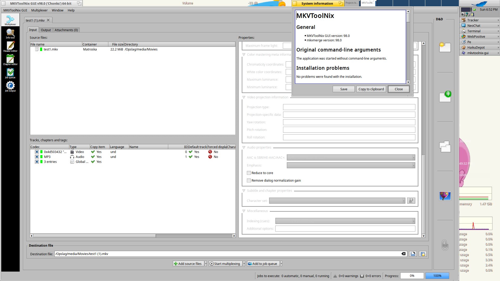
Task: Click the character set preview button
Action: point(411,201)
